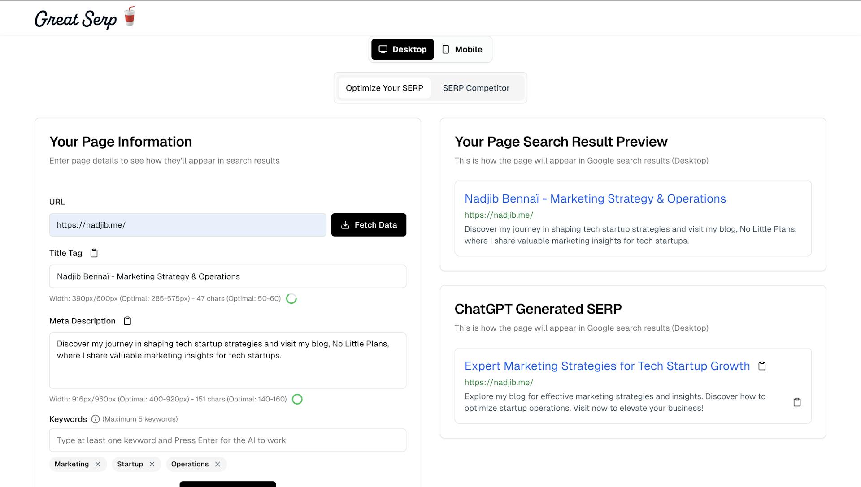
Task: Dismiss the Marketing tag with its X
Action: pyautogui.click(x=98, y=464)
